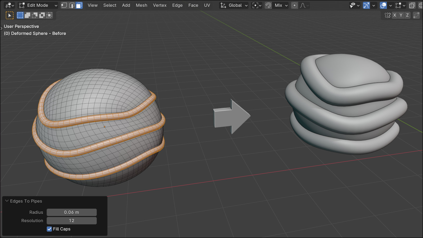Collapse the Edges To Pipes panel
The height and width of the screenshot is (238, 423).
tap(7, 201)
